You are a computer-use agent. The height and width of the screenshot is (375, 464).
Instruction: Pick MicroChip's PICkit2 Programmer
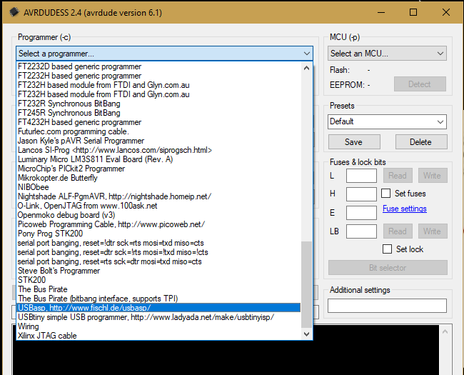(x=158, y=169)
